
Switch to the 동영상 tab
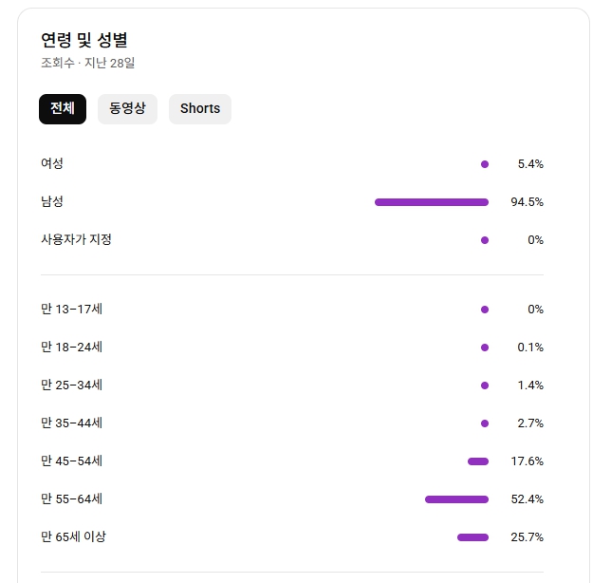click(x=127, y=108)
